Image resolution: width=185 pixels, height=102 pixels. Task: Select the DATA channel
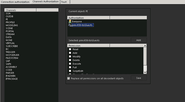coord(9,37)
